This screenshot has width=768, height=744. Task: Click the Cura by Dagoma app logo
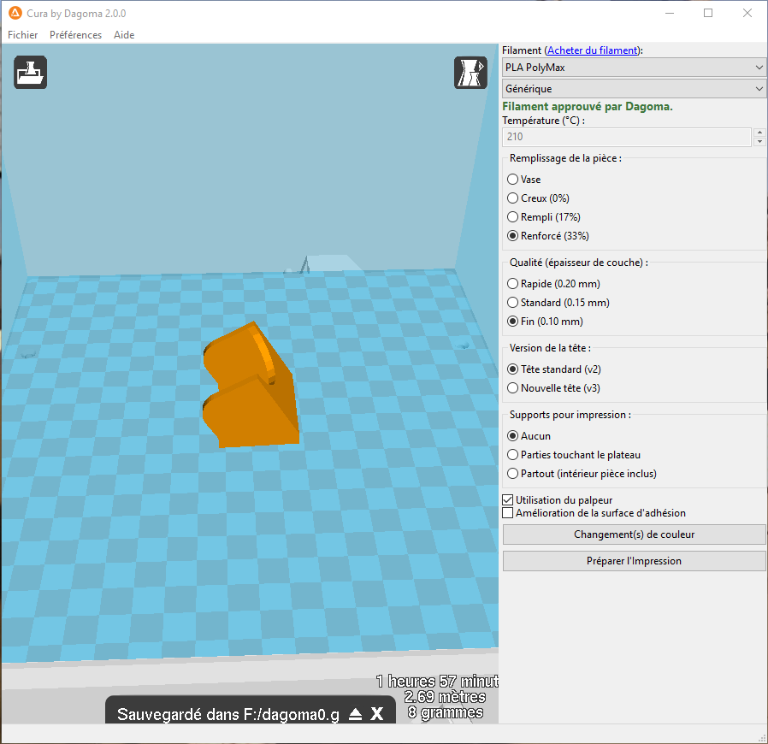pos(15,13)
